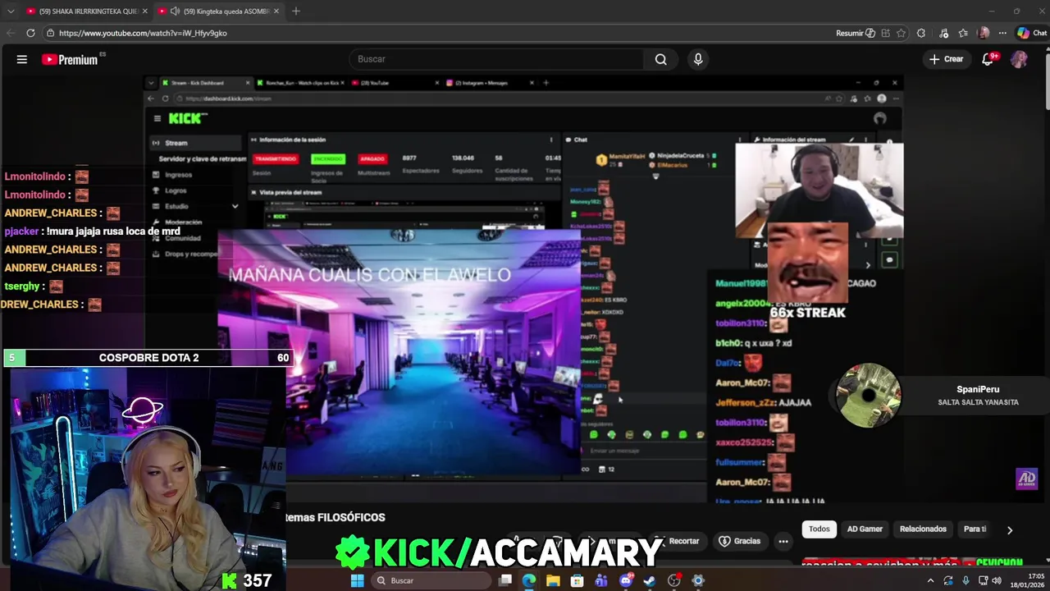
Task: Click the Resumir button in address bar
Action: click(x=856, y=33)
